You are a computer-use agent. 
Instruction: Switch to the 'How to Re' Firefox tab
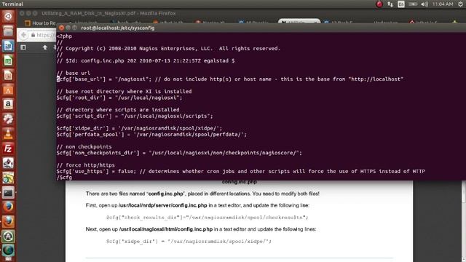[x=41, y=23]
